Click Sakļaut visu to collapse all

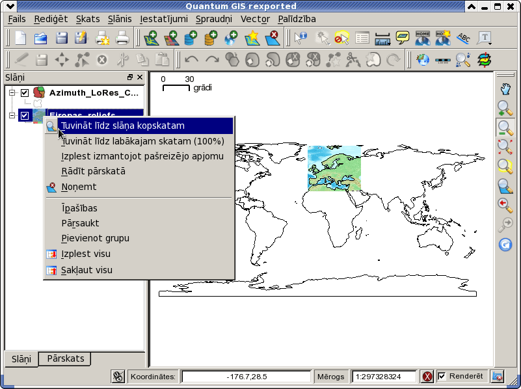coord(139,270)
